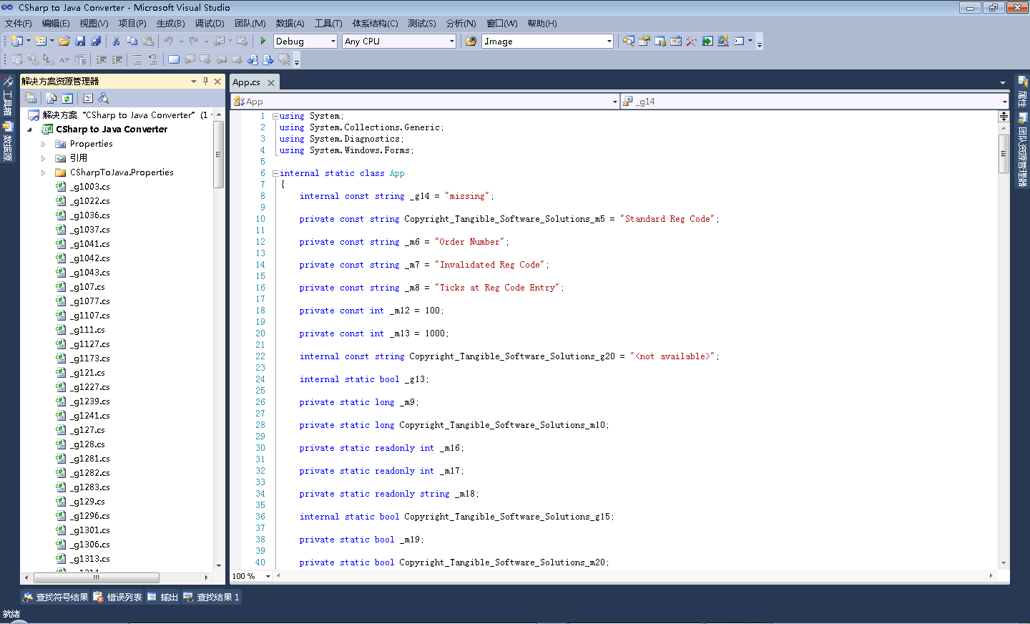Click the Paste clipboard icon
Image resolution: width=1030 pixels, height=624 pixels.
[x=148, y=41]
